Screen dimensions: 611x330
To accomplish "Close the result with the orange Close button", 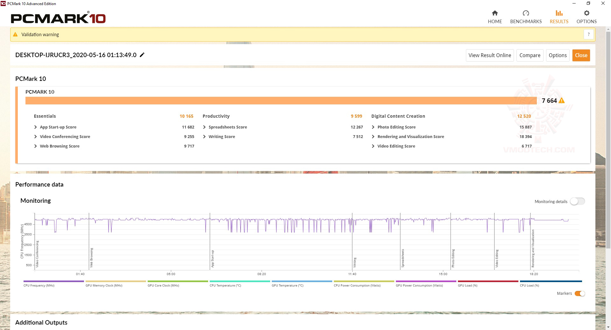I will point(581,55).
